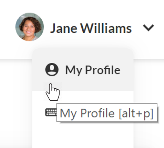164x148 pixels.
Task: Click the Jane Williams user name
Action: point(91,28)
